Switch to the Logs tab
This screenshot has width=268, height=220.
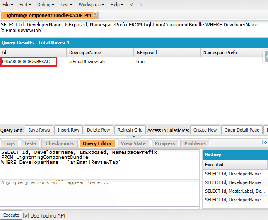point(10,143)
